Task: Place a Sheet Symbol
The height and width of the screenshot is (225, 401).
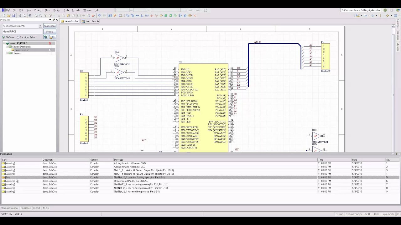Action: pos(166,15)
